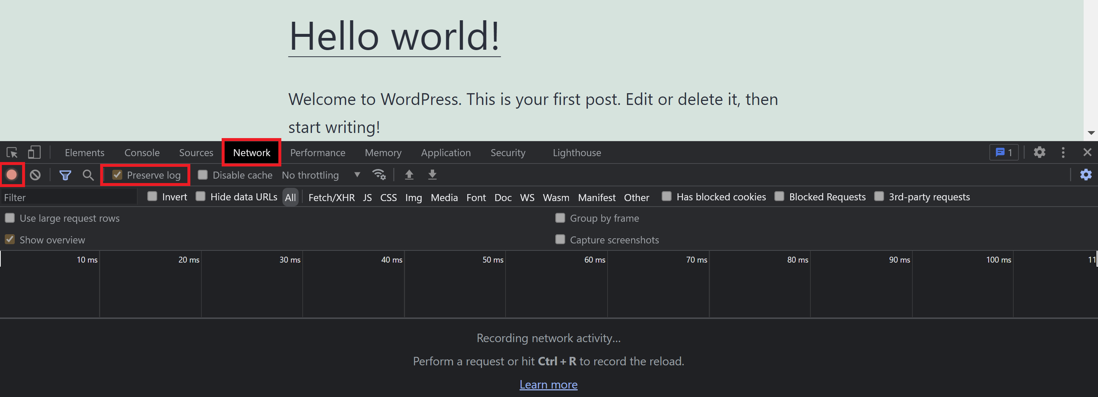The height and width of the screenshot is (397, 1098).
Task: Toggle the network filter funnel icon
Action: [65, 175]
